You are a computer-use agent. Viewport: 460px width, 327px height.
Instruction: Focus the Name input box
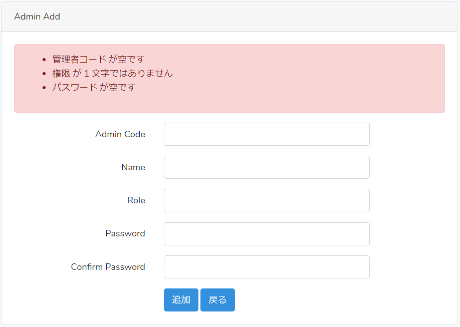[267, 167]
